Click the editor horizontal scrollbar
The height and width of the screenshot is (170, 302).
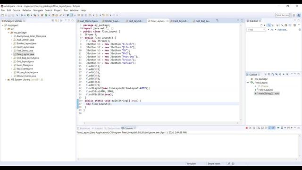click(x=161, y=123)
